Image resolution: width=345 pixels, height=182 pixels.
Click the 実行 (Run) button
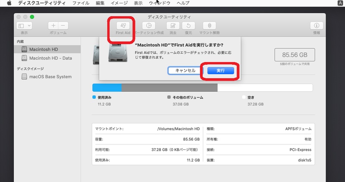220,71
